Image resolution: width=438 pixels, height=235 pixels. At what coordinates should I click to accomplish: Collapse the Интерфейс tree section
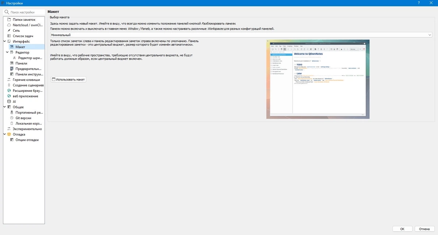[4, 42]
